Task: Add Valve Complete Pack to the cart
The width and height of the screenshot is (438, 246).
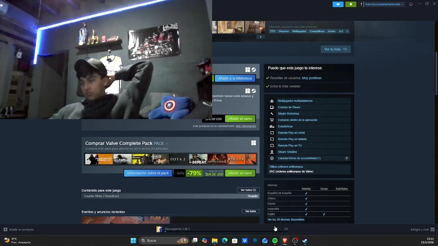Action: pos(240,173)
